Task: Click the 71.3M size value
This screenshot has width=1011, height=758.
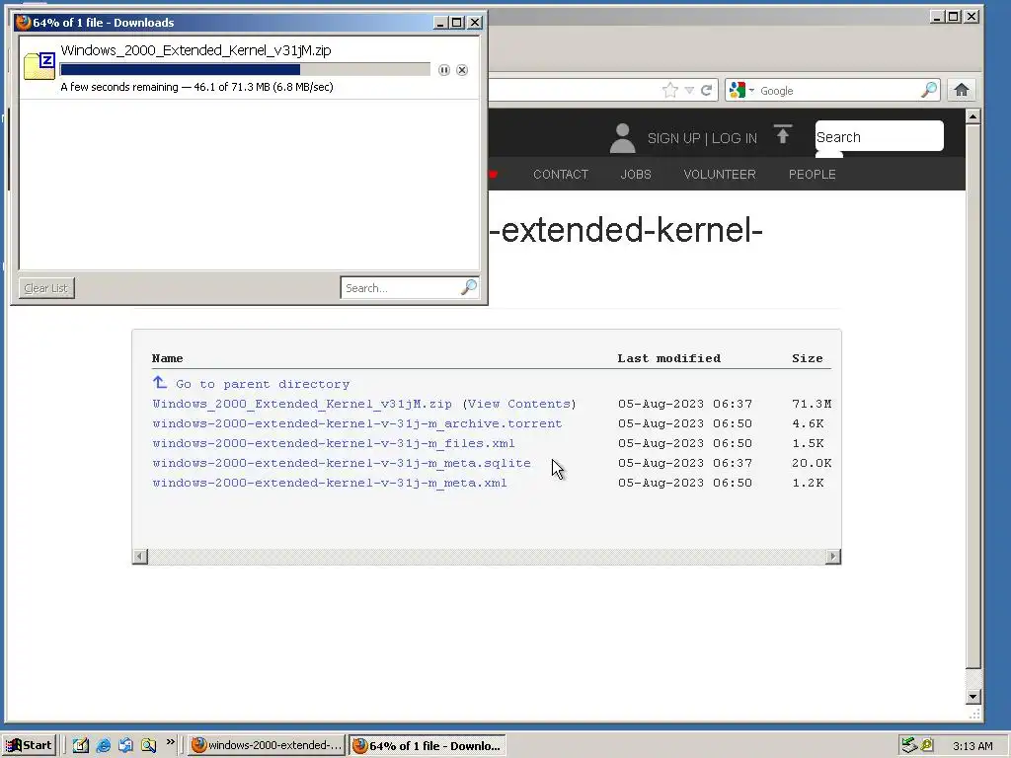Action: tap(812, 404)
